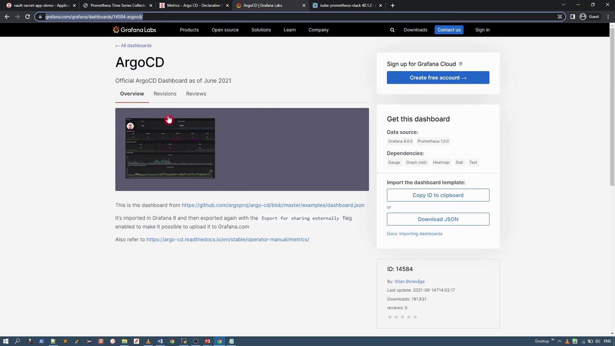Screen dimensions: 615x346
Task: Click the Guest profile avatar
Action: coord(583,17)
